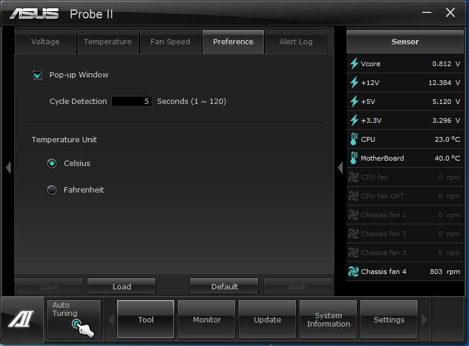Click the Default button
Image resolution: width=469 pixels, height=346 pixels.
224,286
